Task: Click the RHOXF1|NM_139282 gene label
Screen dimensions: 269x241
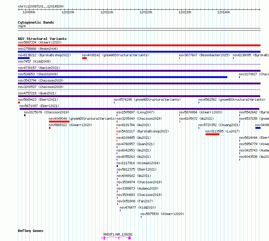Action: point(118,234)
